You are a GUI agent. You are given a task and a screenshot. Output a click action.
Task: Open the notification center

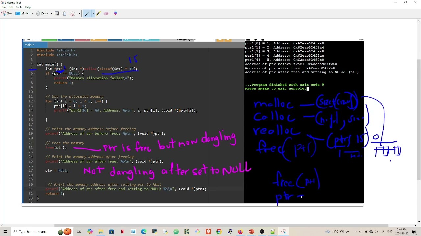[x=414, y=232]
